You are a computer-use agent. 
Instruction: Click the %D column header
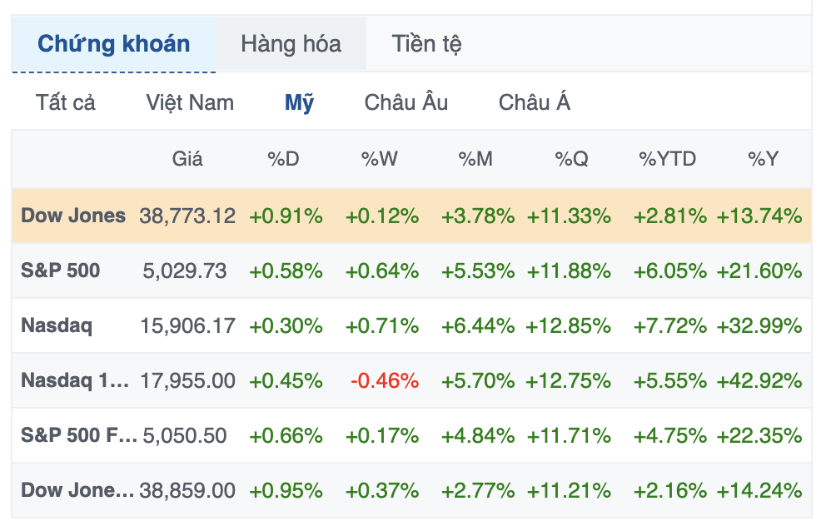(x=283, y=158)
